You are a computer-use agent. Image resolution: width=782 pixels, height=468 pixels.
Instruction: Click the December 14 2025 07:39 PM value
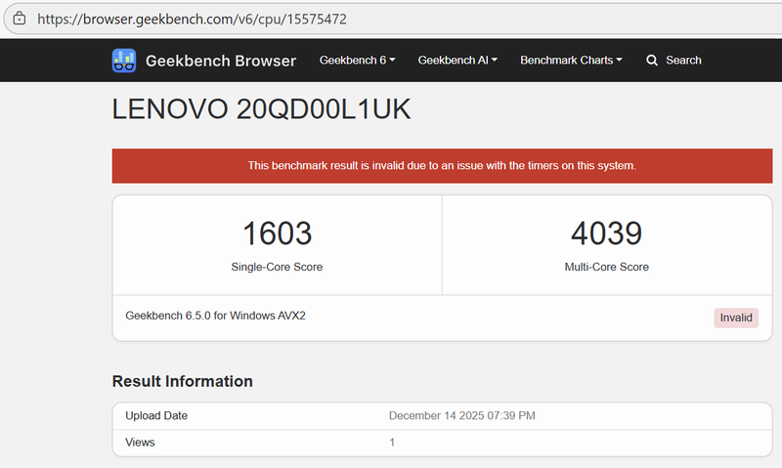coord(461,415)
